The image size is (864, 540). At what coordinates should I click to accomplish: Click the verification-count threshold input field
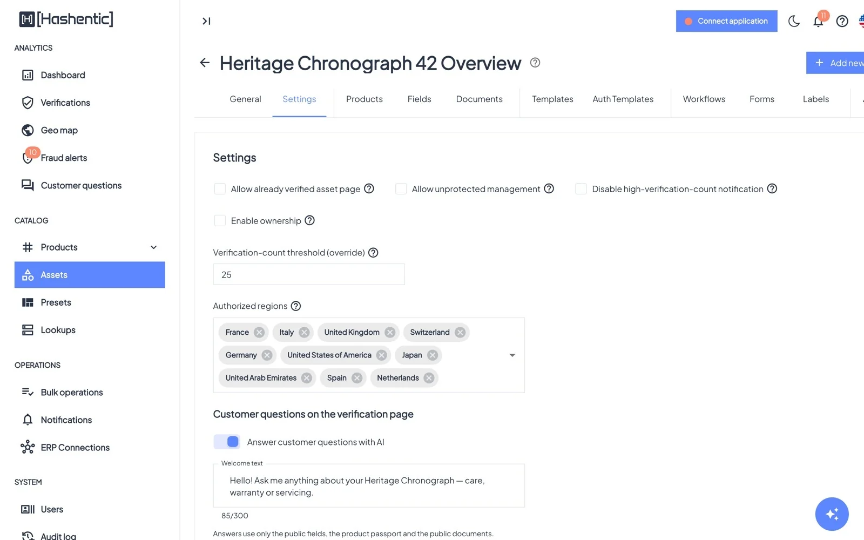(x=309, y=274)
